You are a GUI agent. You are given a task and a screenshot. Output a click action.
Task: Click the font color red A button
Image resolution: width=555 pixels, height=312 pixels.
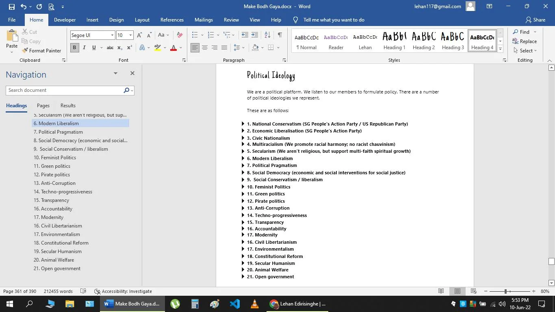click(x=173, y=48)
